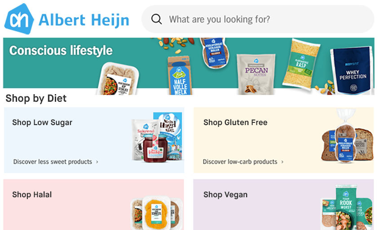Follow the 'Discover less sweet products' link
The width and height of the screenshot is (379, 230).
[x=53, y=162]
